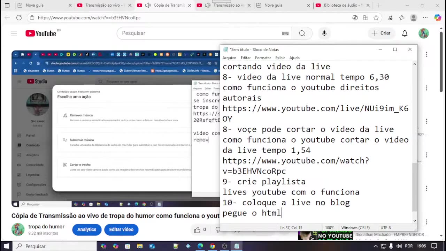
Task: Go back in browser history
Action: click(x=7, y=17)
